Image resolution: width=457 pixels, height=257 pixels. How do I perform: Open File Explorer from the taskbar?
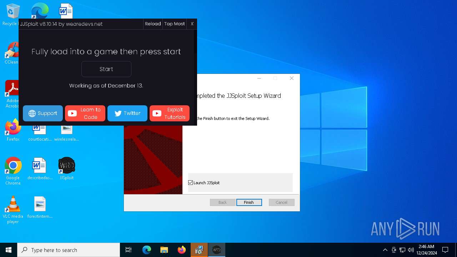[x=164, y=250]
